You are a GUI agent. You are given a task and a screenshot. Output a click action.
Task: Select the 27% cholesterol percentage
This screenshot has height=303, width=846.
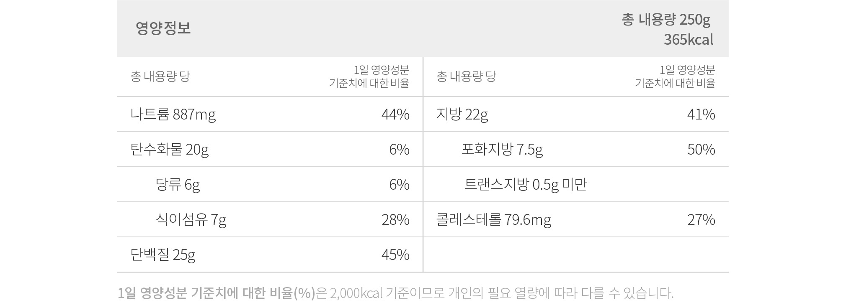701,219
